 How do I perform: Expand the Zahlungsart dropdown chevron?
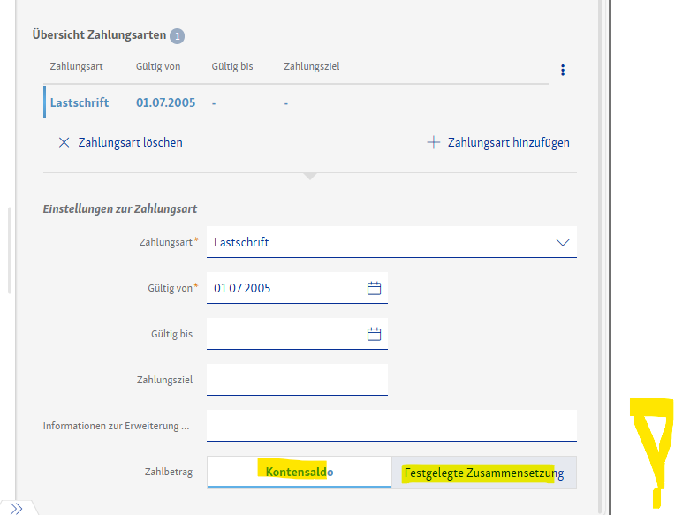point(563,242)
